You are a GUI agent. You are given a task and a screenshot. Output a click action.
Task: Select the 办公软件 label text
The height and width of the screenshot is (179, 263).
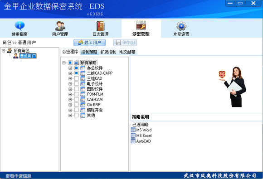point(95,68)
